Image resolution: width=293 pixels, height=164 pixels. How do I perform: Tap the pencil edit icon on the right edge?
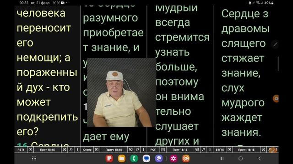pyautogui.click(x=275, y=44)
